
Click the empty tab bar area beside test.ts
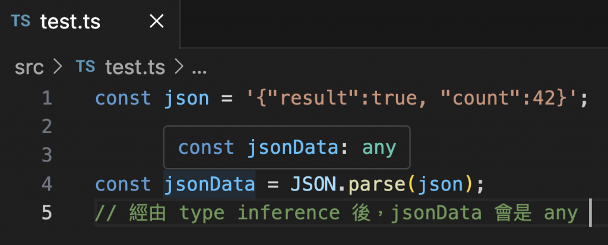394,23
